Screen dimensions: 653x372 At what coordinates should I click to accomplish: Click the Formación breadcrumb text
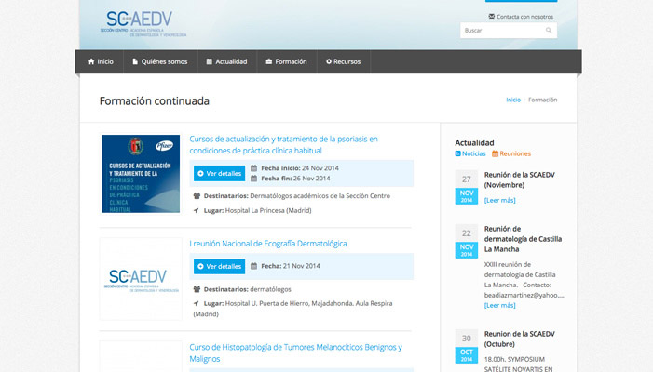(x=543, y=100)
